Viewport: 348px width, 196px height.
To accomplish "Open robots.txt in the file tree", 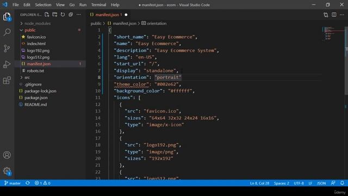I will (35, 71).
